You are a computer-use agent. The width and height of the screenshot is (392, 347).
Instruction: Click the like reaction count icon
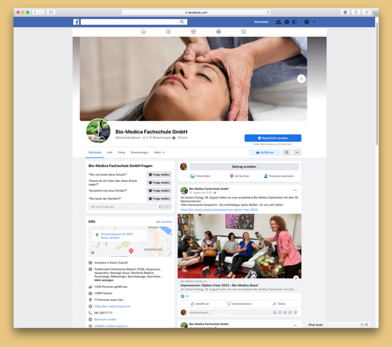[183, 296]
